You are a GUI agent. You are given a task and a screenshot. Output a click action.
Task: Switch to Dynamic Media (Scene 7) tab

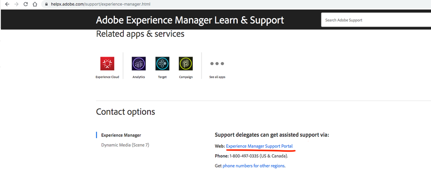pyautogui.click(x=125, y=145)
